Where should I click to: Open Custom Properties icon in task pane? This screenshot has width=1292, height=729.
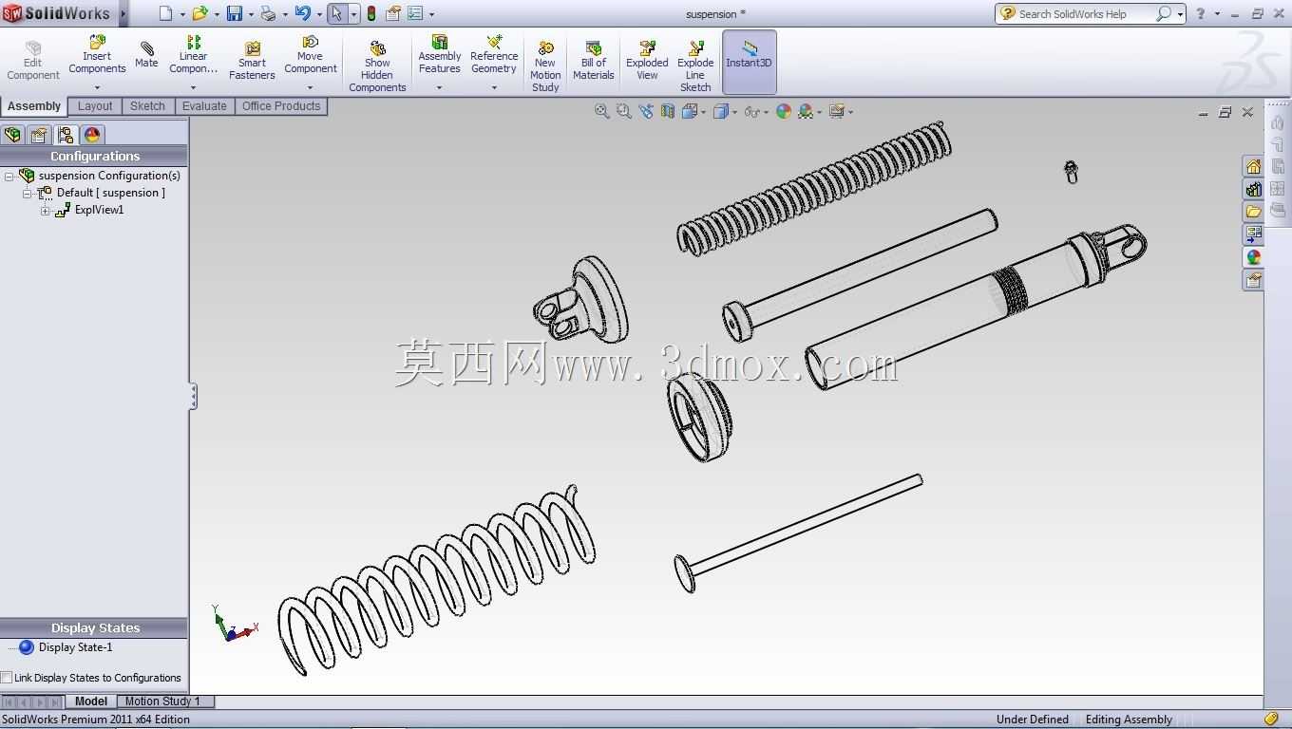coord(1254,280)
